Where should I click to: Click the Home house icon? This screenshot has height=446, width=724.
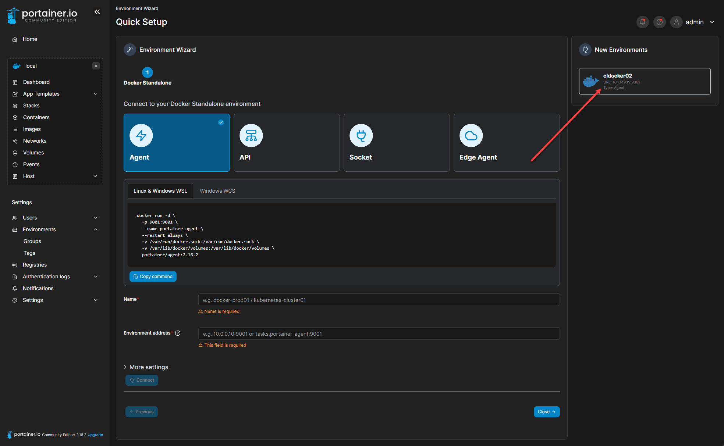[15, 39]
